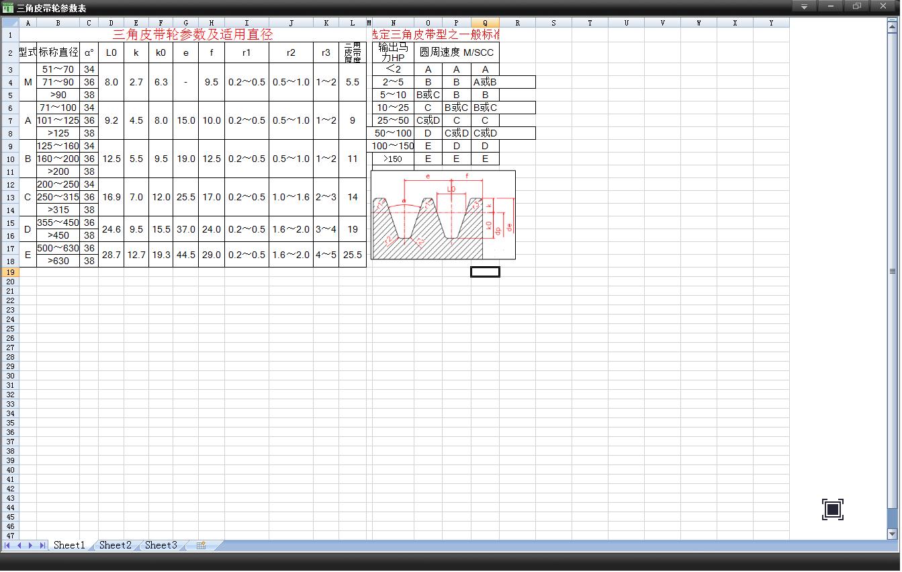Restore down the window
The width and height of the screenshot is (902, 572).
point(857,6)
